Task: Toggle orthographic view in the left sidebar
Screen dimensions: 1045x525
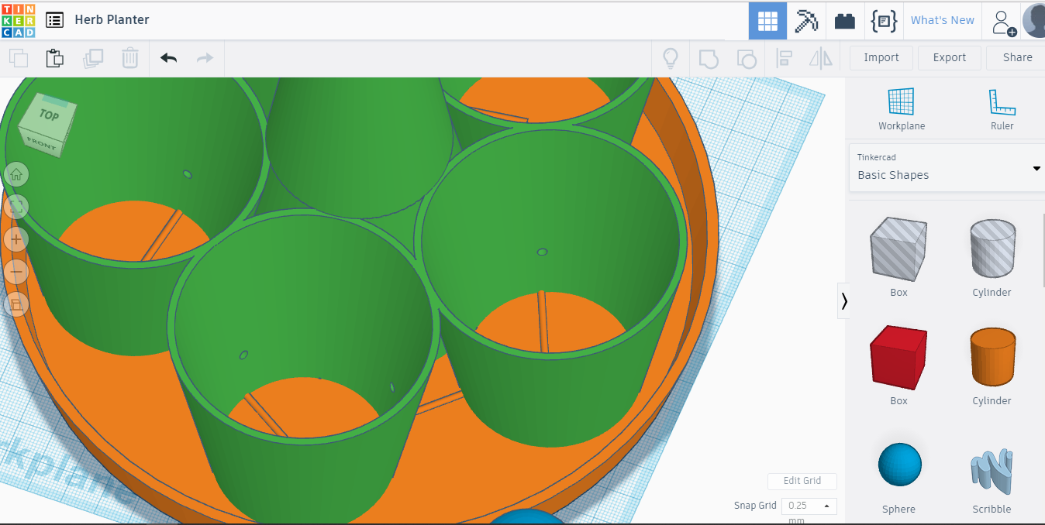Action: [x=16, y=304]
